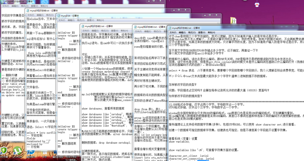This screenshot has height=161, width=304.
Task: Open 格式(O) menu in mysql知识总结2.txt window
Action: click(192, 32)
